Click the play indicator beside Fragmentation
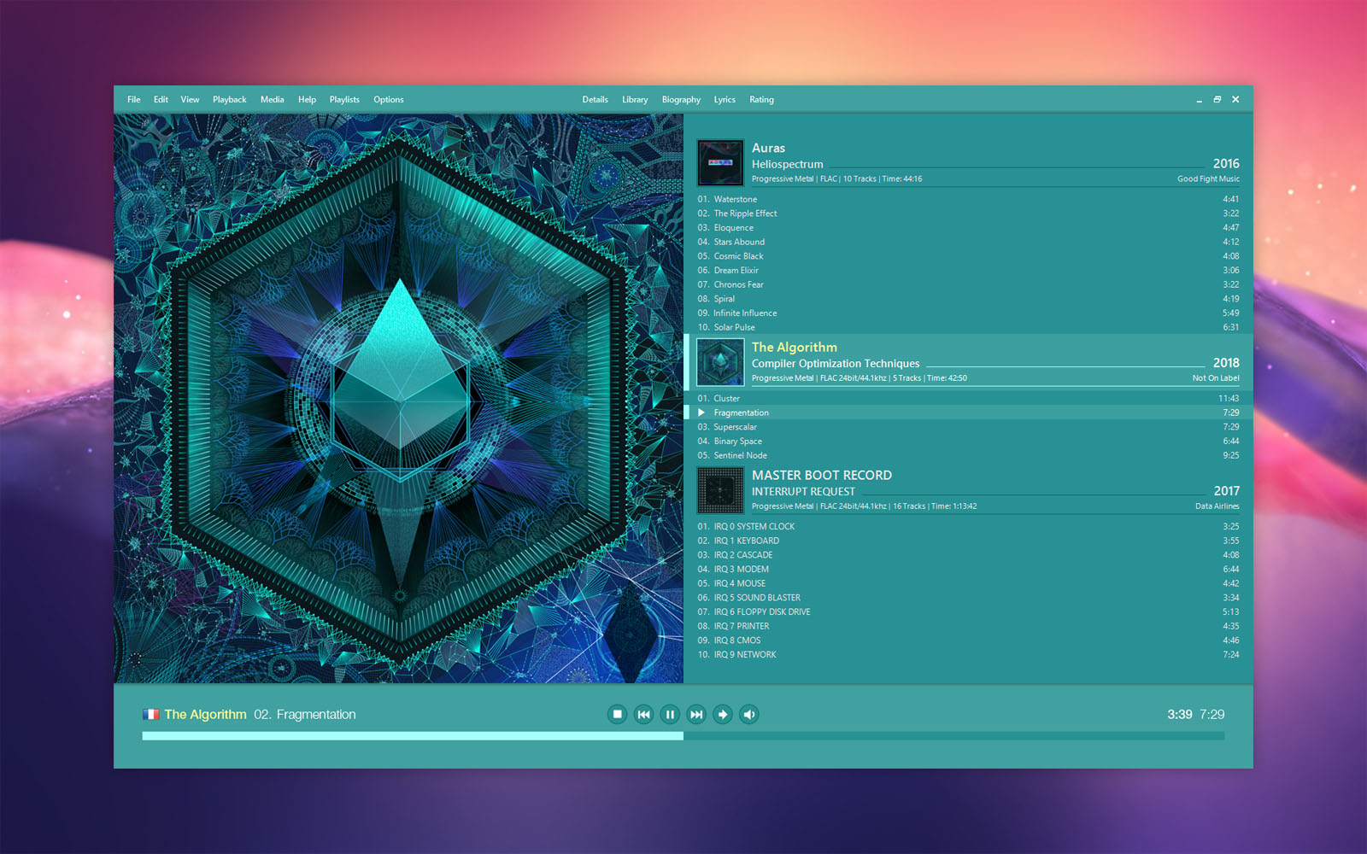 701,412
